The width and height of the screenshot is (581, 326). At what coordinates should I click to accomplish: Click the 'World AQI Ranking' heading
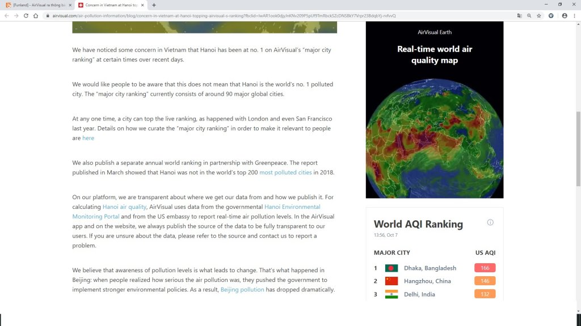(x=418, y=224)
